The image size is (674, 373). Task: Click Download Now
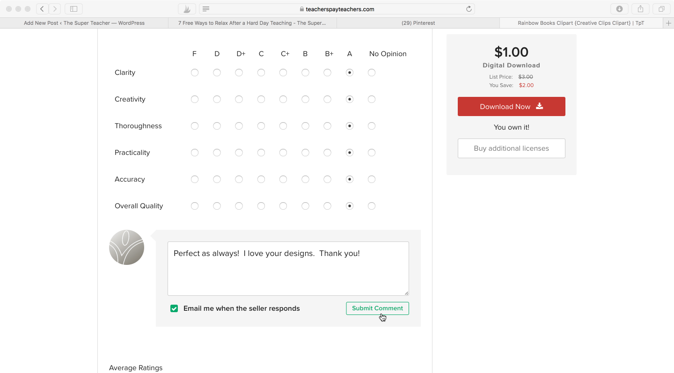[x=511, y=106]
